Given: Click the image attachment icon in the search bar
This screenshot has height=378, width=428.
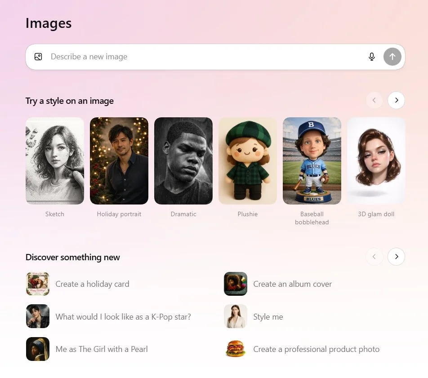Looking at the screenshot, I should (x=38, y=57).
